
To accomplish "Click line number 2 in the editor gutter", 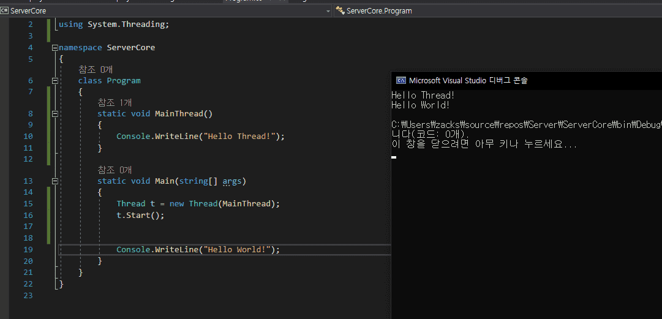I will (x=30, y=24).
